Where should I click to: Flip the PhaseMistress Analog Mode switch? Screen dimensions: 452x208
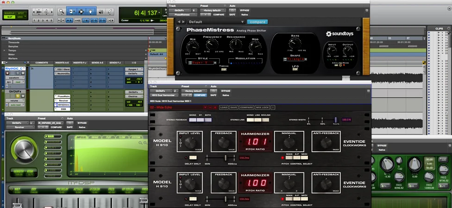tap(341, 65)
